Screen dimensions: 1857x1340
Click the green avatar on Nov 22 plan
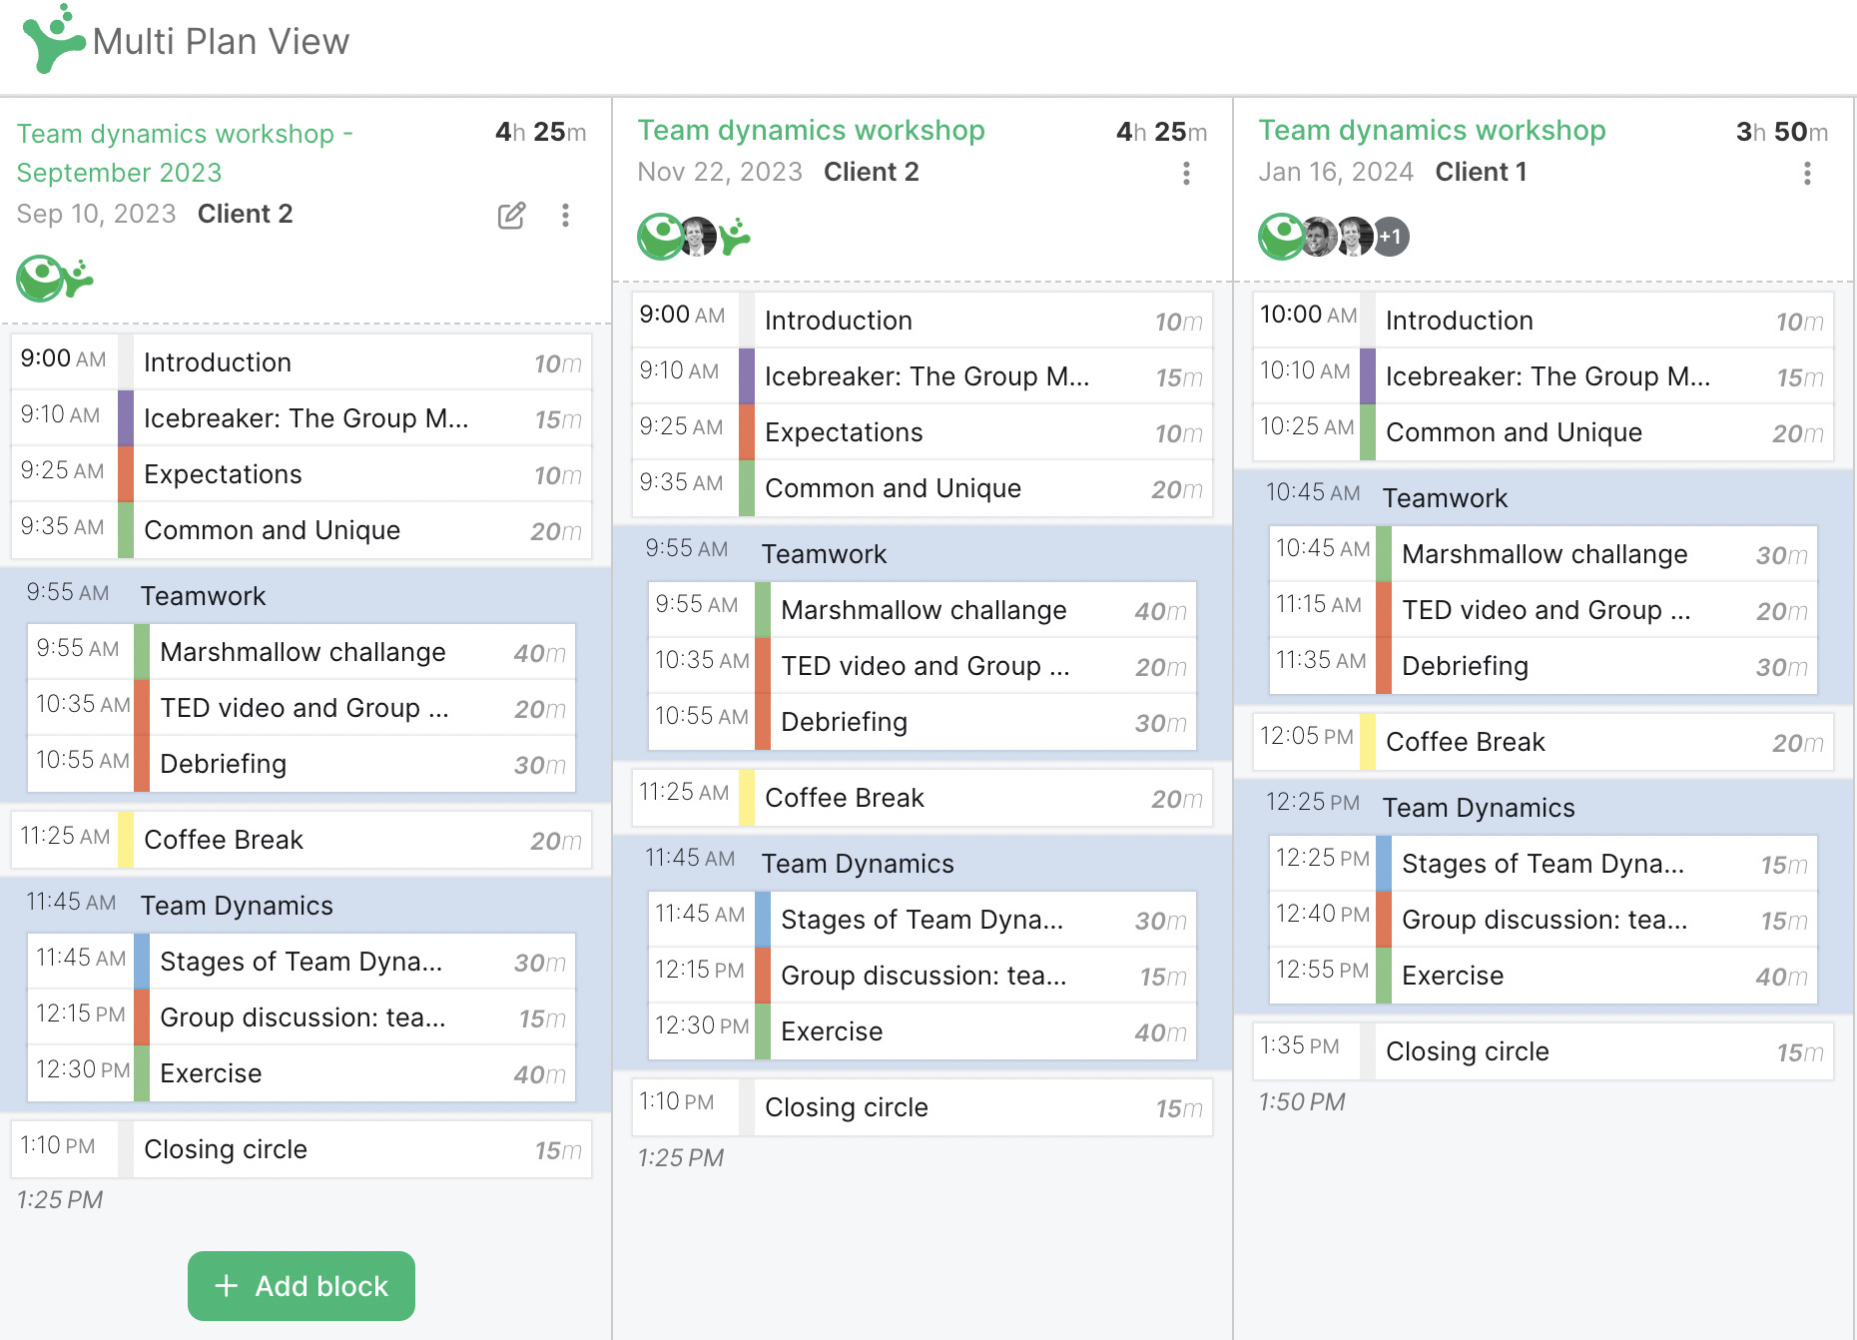pos(658,237)
